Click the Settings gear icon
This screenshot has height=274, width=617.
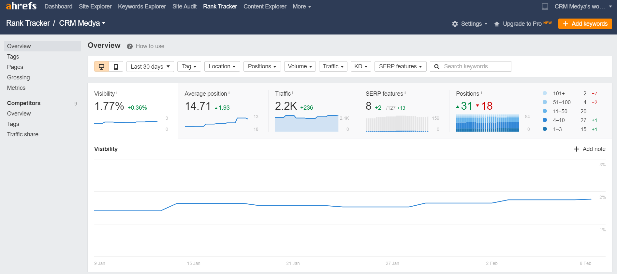tap(455, 24)
